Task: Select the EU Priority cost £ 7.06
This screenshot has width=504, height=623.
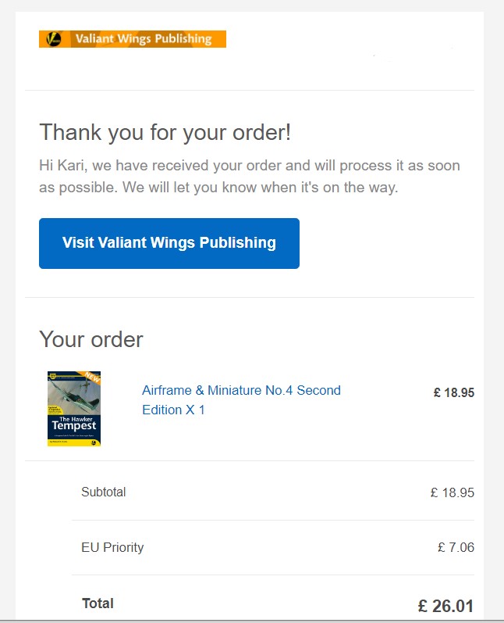Action: [x=456, y=547]
